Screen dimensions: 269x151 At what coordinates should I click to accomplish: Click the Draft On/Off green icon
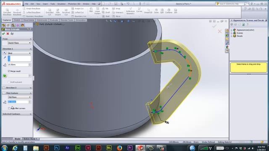click(5, 75)
